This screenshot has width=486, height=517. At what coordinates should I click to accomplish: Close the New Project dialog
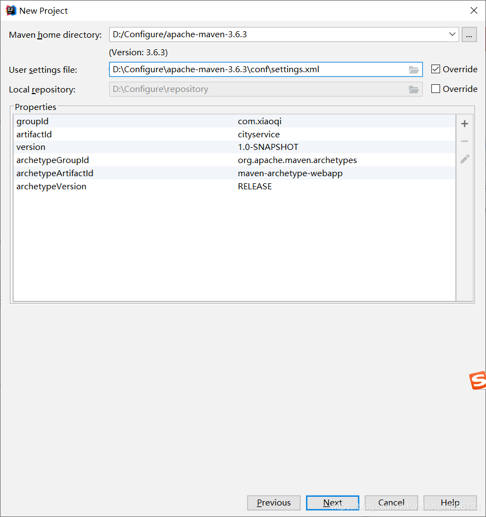[x=474, y=10]
